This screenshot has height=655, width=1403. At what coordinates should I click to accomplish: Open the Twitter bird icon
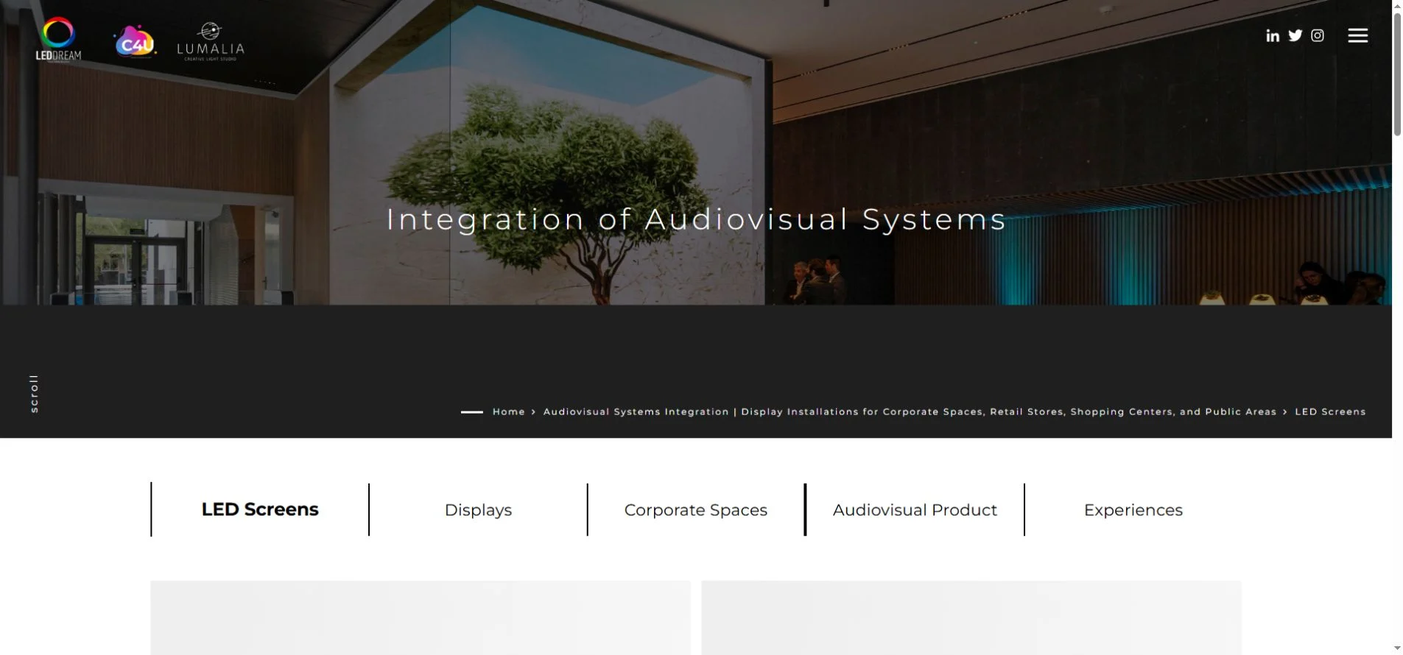(1295, 35)
